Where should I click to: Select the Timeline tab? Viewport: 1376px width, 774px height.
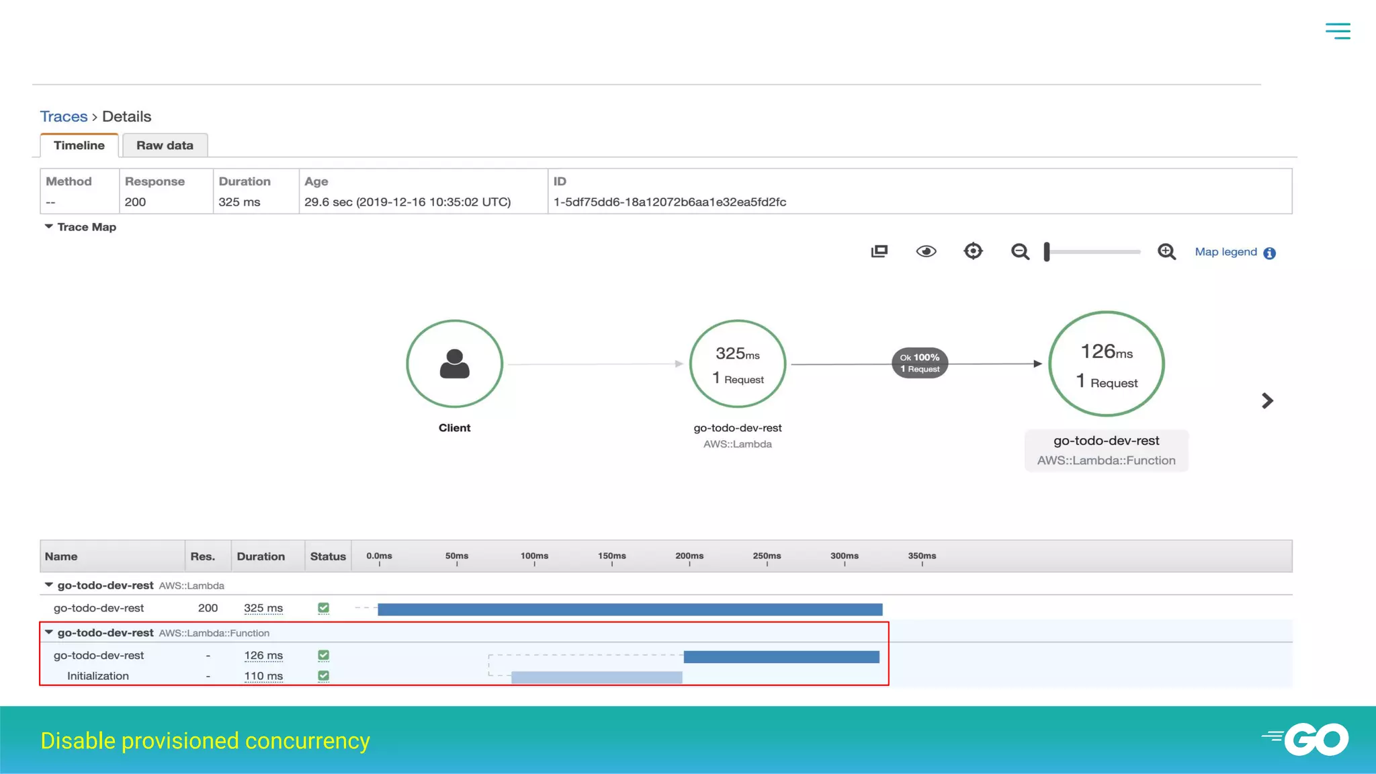79,145
